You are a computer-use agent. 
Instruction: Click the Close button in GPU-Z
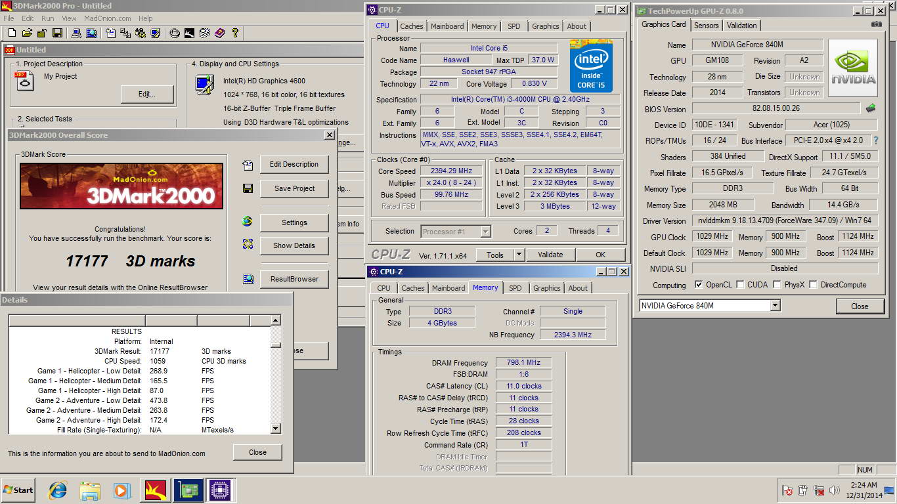[x=860, y=306]
